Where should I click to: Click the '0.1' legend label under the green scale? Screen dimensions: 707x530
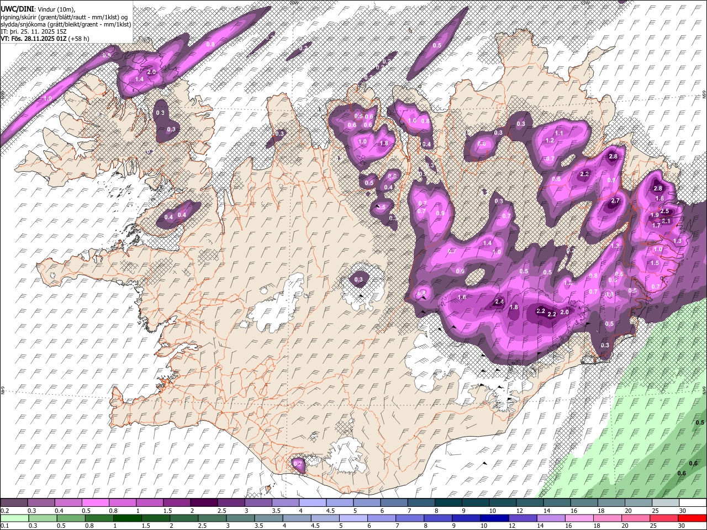point(4,526)
